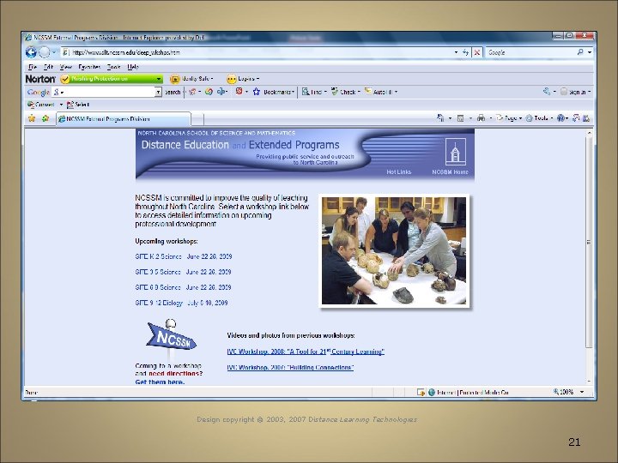Open the View menu
This screenshot has height=463, width=618.
pyautogui.click(x=66, y=67)
